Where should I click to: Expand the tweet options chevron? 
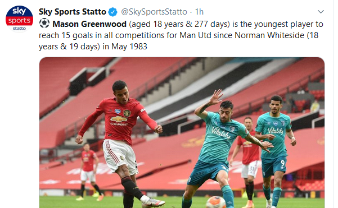pyautogui.click(x=321, y=12)
